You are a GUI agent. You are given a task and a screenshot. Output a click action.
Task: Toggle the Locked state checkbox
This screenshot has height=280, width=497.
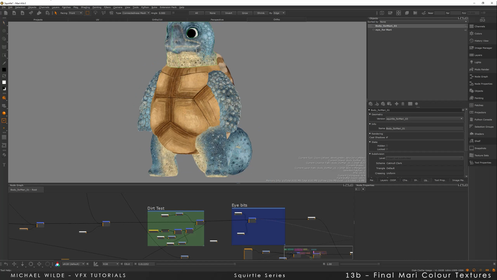(387, 149)
